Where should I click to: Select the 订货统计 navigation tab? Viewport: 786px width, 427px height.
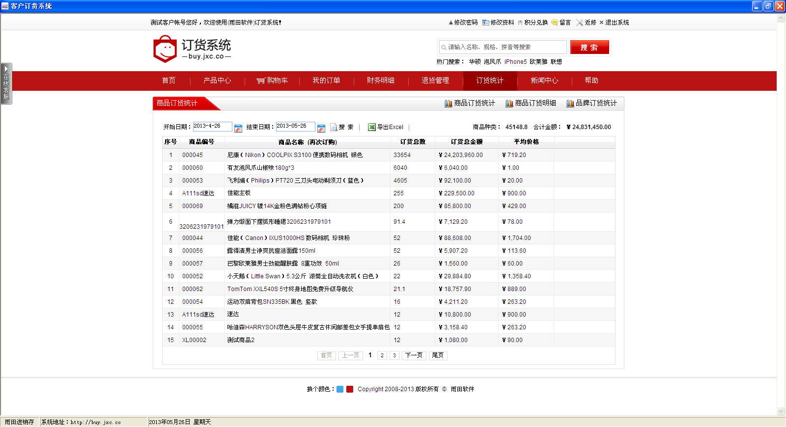click(490, 80)
